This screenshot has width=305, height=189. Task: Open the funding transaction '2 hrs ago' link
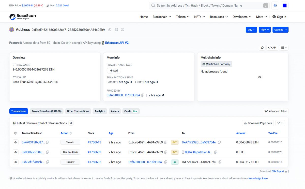[x=156, y=95]
